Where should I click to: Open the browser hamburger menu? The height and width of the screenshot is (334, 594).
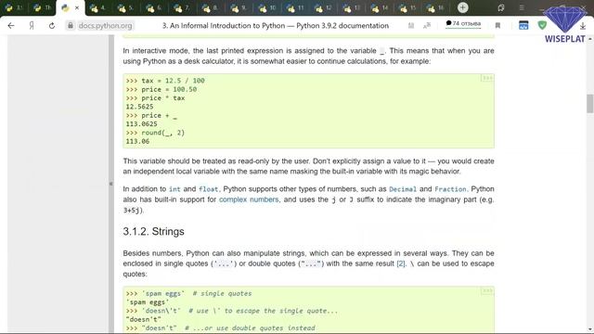tap(522, 7)
